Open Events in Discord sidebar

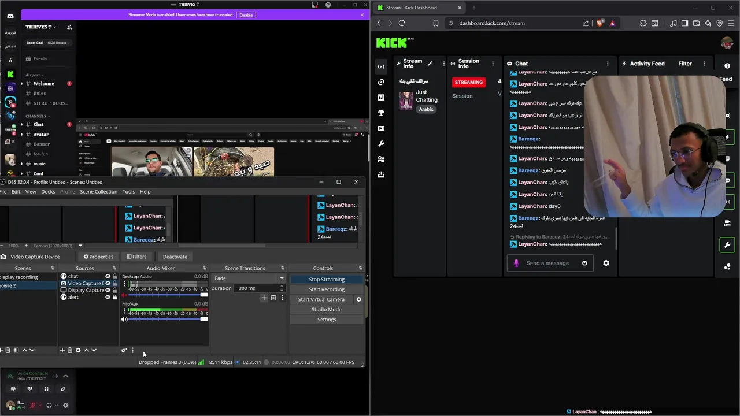pyautogui.click(x=40, y=58)
